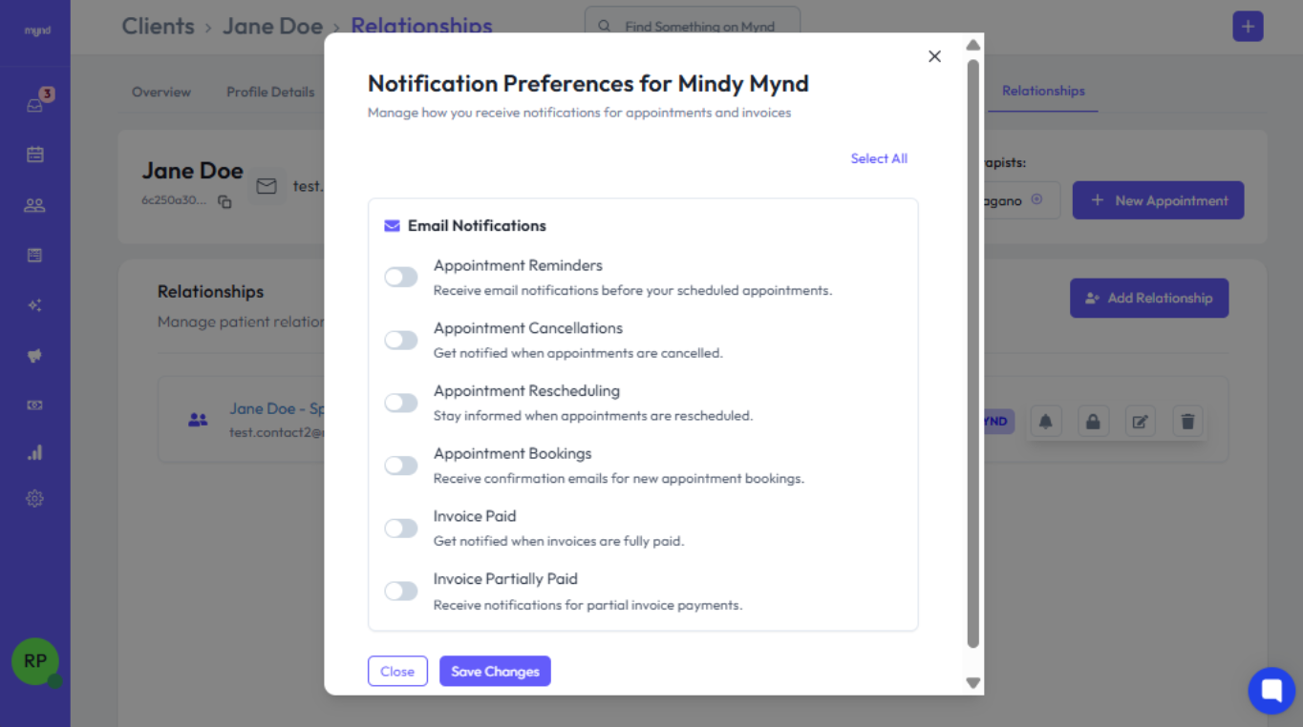
Task: Open the Overview tab
Action: point(161,92)
